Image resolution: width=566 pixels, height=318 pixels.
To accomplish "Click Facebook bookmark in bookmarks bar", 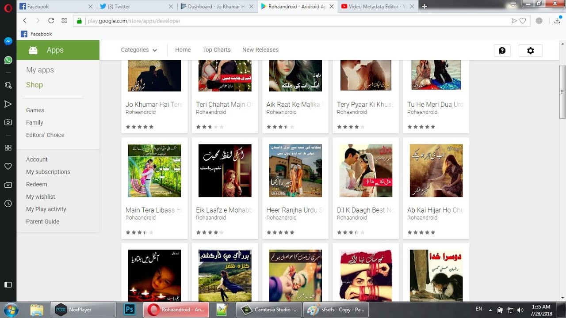I will 36,34.
